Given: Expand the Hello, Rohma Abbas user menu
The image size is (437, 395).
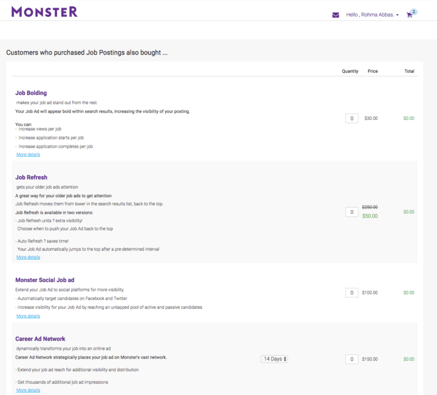Looking at the screenshot, I should [x=372, y=15].
